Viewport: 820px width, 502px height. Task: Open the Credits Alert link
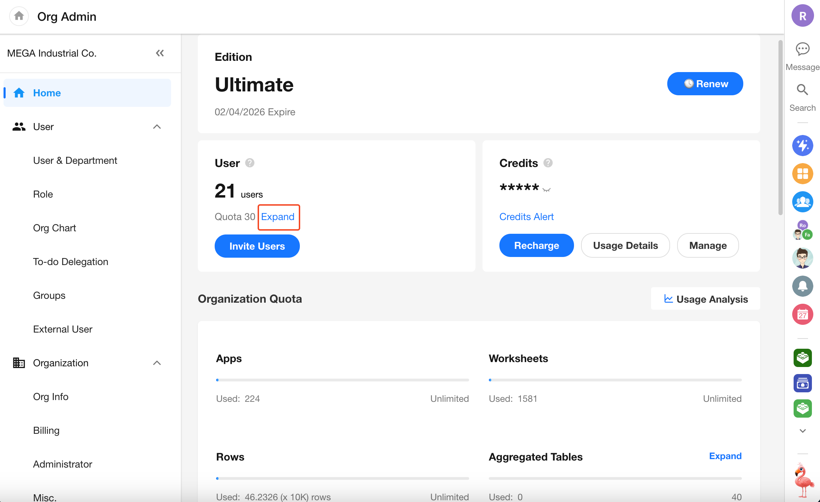click(526, 217)
